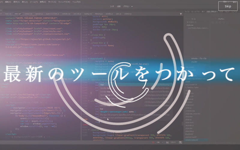240x150 pixels.
Task: Select the style.css* file tab
Action: [x=18, y=14]
